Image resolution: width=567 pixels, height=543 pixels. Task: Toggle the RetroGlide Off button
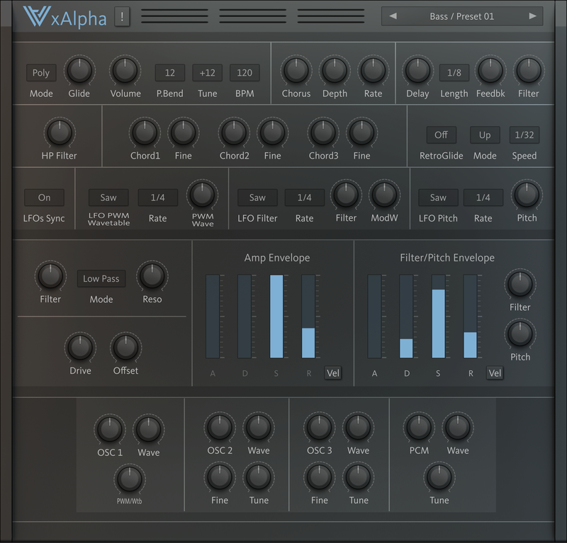pos(441,135)
